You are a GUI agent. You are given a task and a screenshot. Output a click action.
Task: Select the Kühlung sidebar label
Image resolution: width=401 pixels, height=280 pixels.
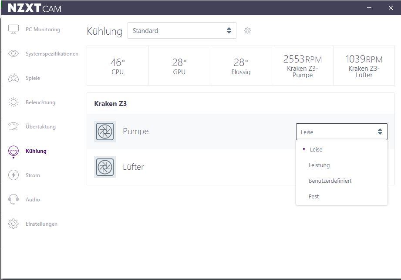click(36, 151)
